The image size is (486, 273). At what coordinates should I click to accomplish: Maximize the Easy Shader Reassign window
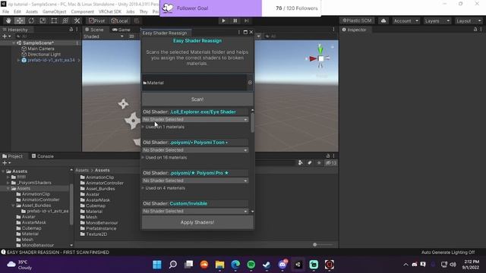pos(245,32)
